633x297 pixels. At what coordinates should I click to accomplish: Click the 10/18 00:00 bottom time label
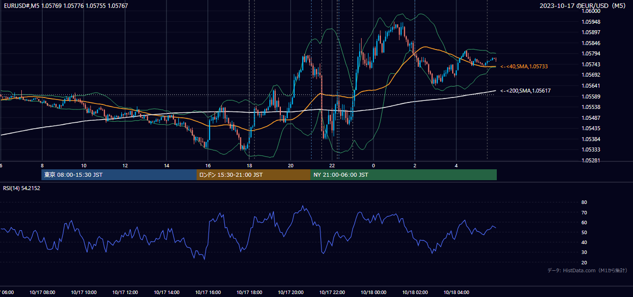tap(373, 293)
